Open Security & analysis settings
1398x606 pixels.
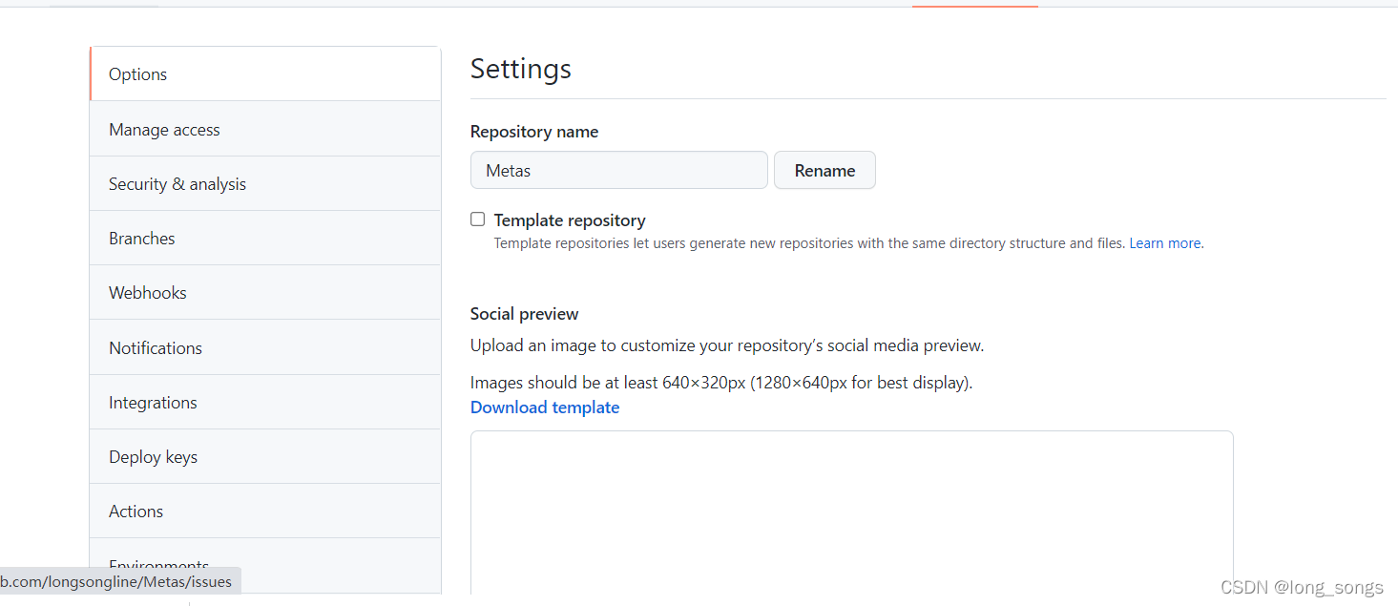(x=177, y=184)
